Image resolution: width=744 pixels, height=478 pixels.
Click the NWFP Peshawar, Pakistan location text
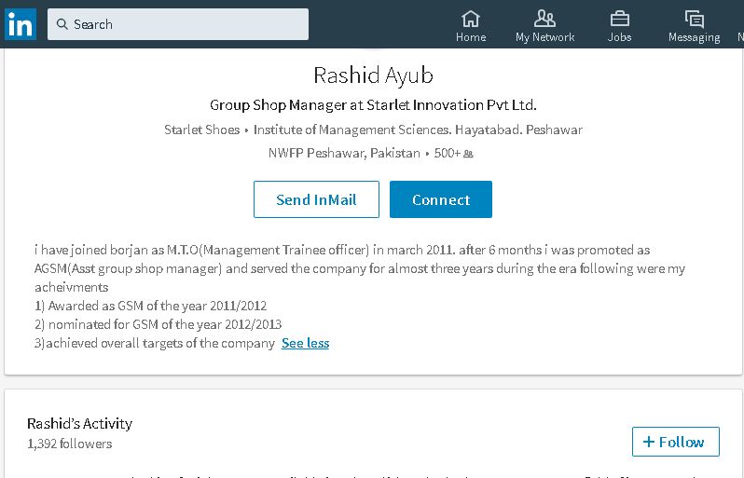[344, 153]
